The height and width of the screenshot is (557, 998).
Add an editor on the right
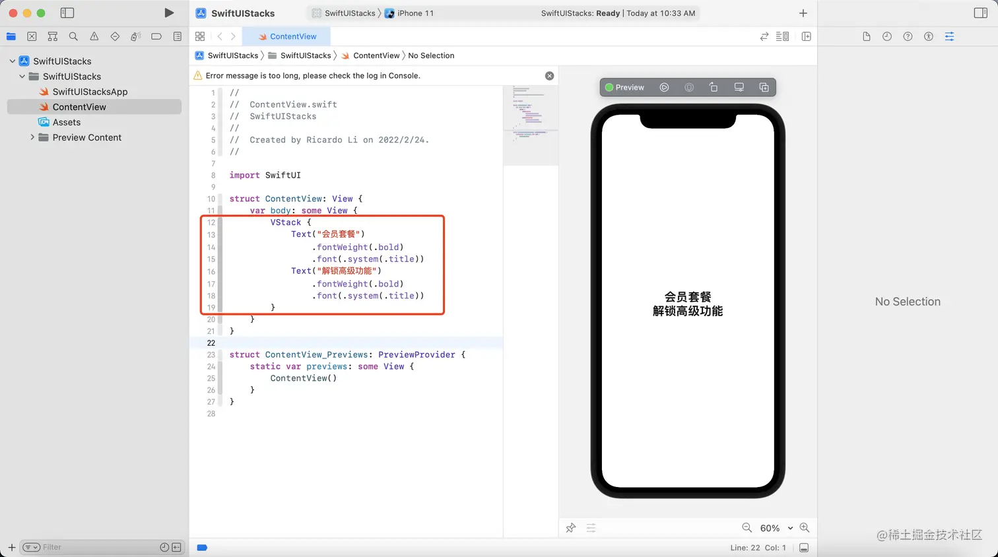click(x=807, y=36)
